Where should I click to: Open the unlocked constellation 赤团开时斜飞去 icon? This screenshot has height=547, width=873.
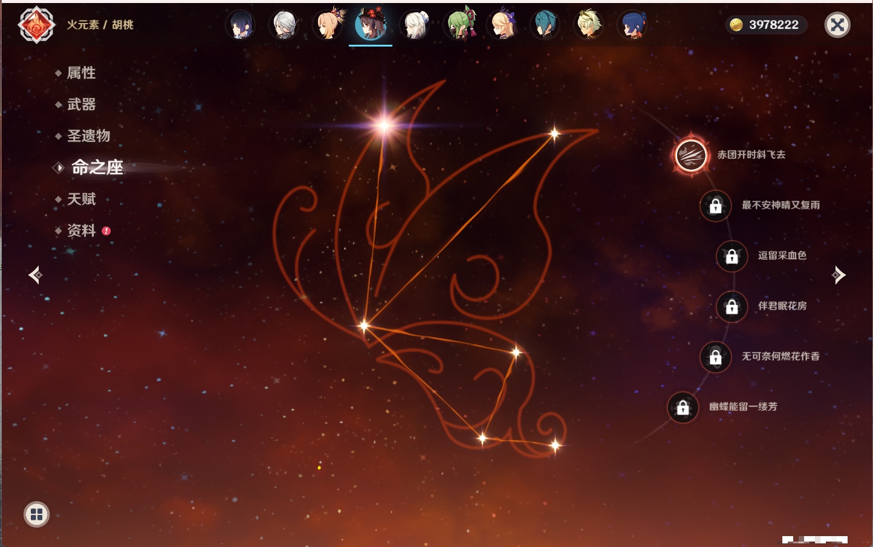pyautogui.click(x=691, y=155)
